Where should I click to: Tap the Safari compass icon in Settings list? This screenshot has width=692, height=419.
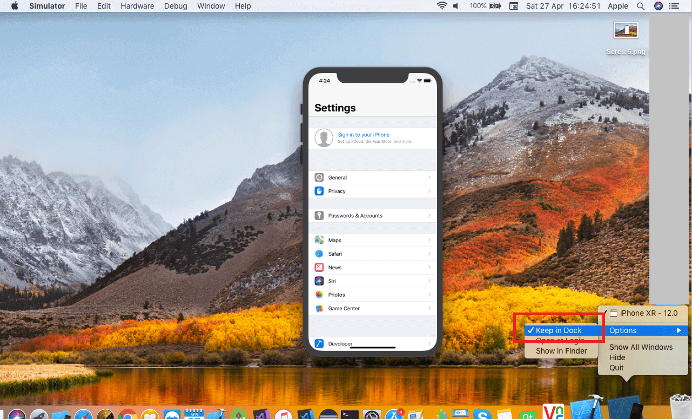click(319, 254)
